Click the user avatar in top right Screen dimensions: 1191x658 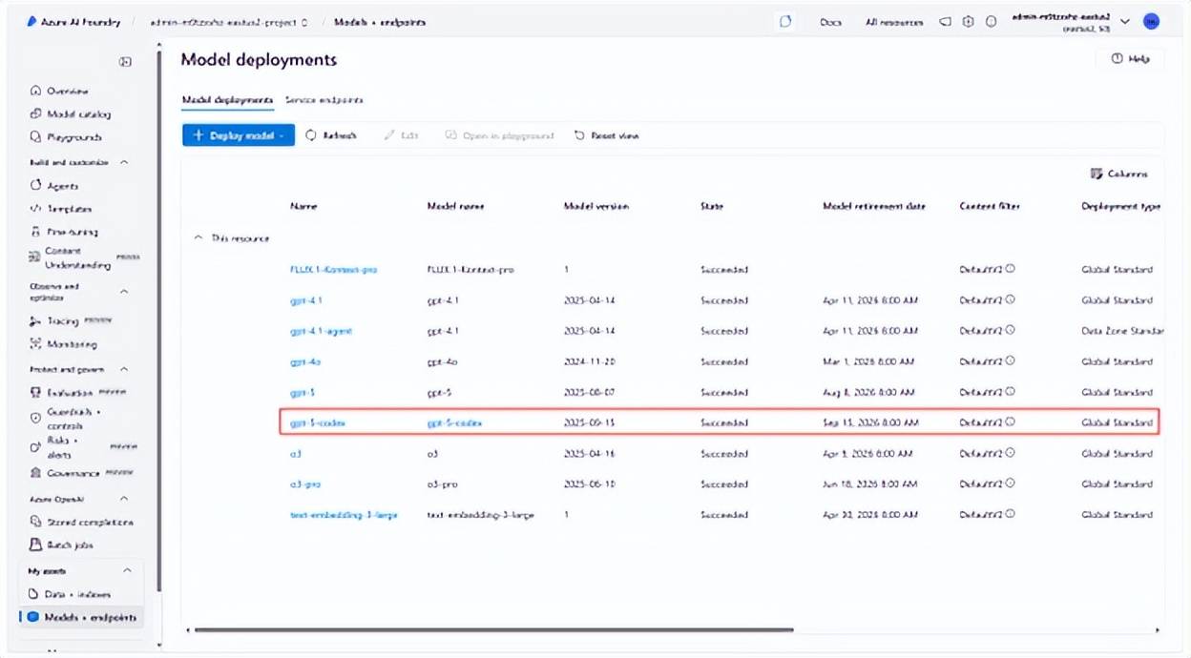tap(1151, 21)
